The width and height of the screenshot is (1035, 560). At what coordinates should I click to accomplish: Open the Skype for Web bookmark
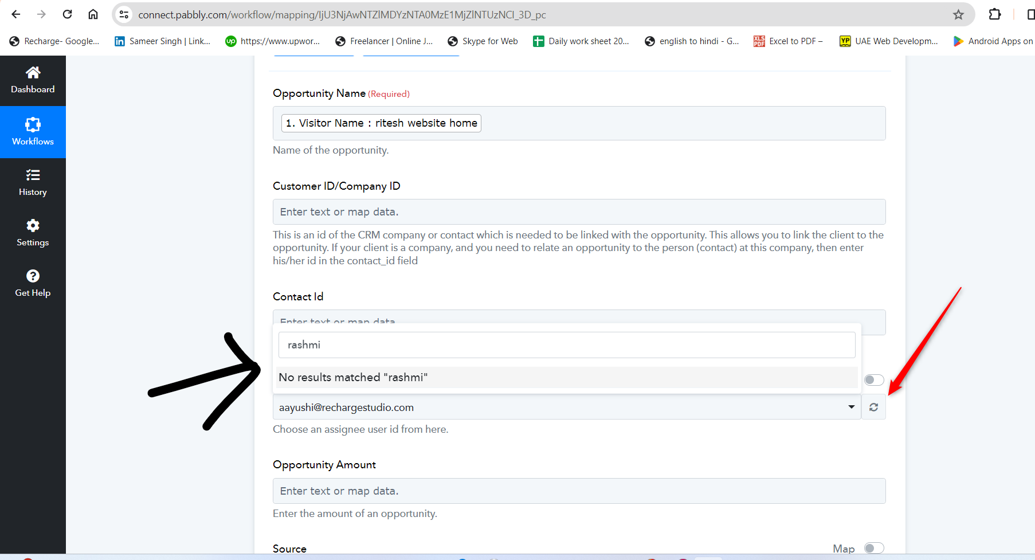tap(483, 41)
